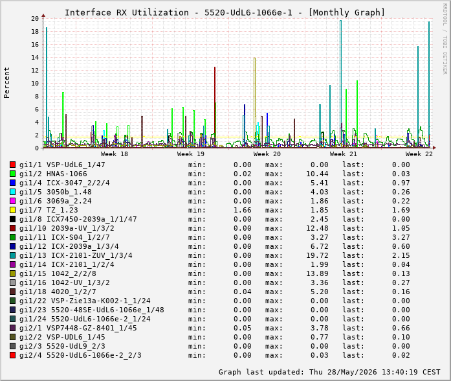Click the yellow swatch for gi1/7 TZ_1.23
The width and height of the screenshot is (451, 381).
pyautogui.click(x=12, y=210)
